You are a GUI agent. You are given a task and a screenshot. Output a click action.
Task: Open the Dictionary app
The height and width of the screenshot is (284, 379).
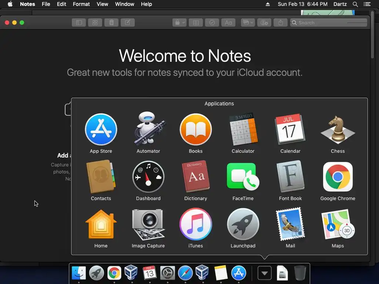click(x=195, y=176)
